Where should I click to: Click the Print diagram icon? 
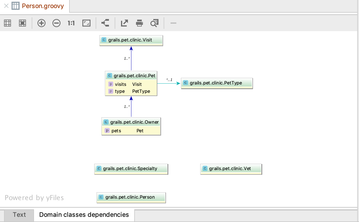point(139,23)
